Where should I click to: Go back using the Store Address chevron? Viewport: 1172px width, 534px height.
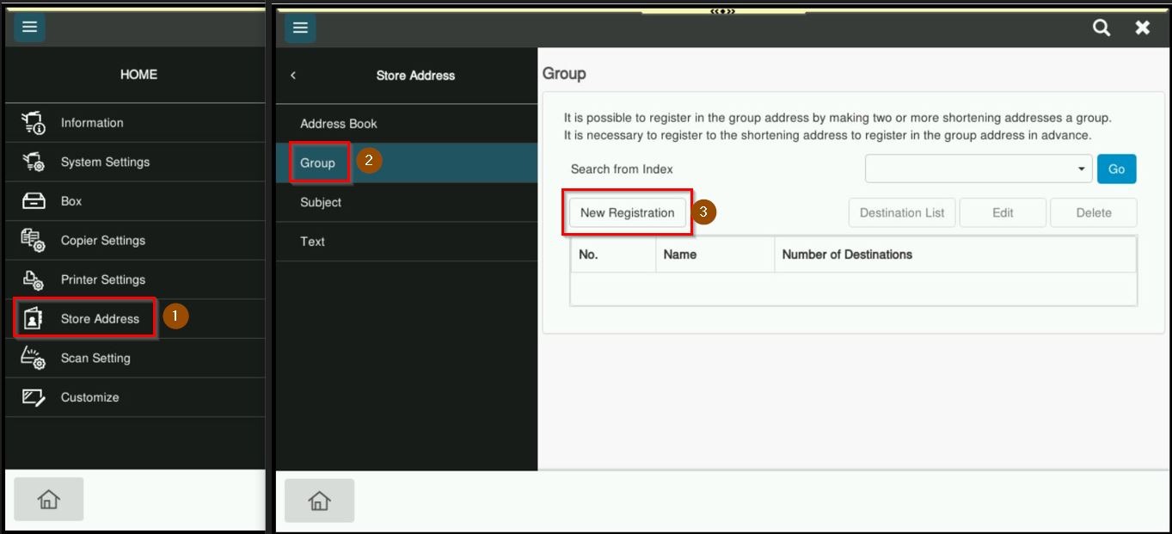click(x=293, y=76)
